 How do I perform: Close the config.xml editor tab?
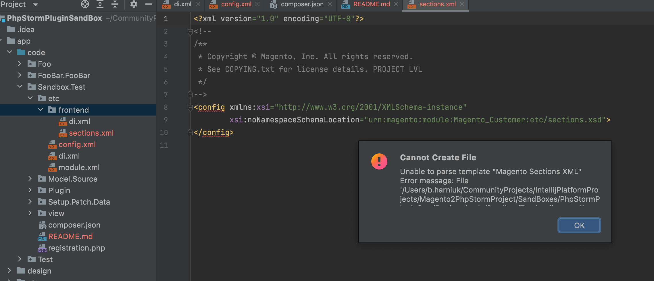coord(257,4)
